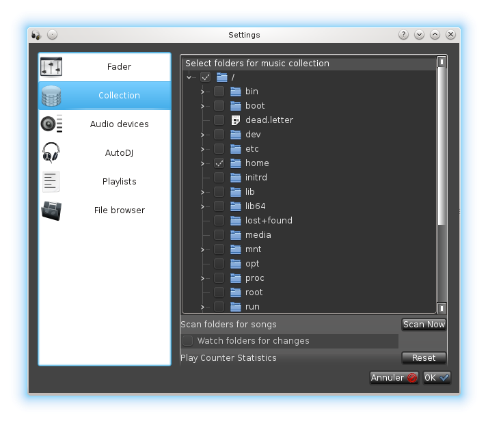Click Annuler to cancel settings

[x=394, y=378]
